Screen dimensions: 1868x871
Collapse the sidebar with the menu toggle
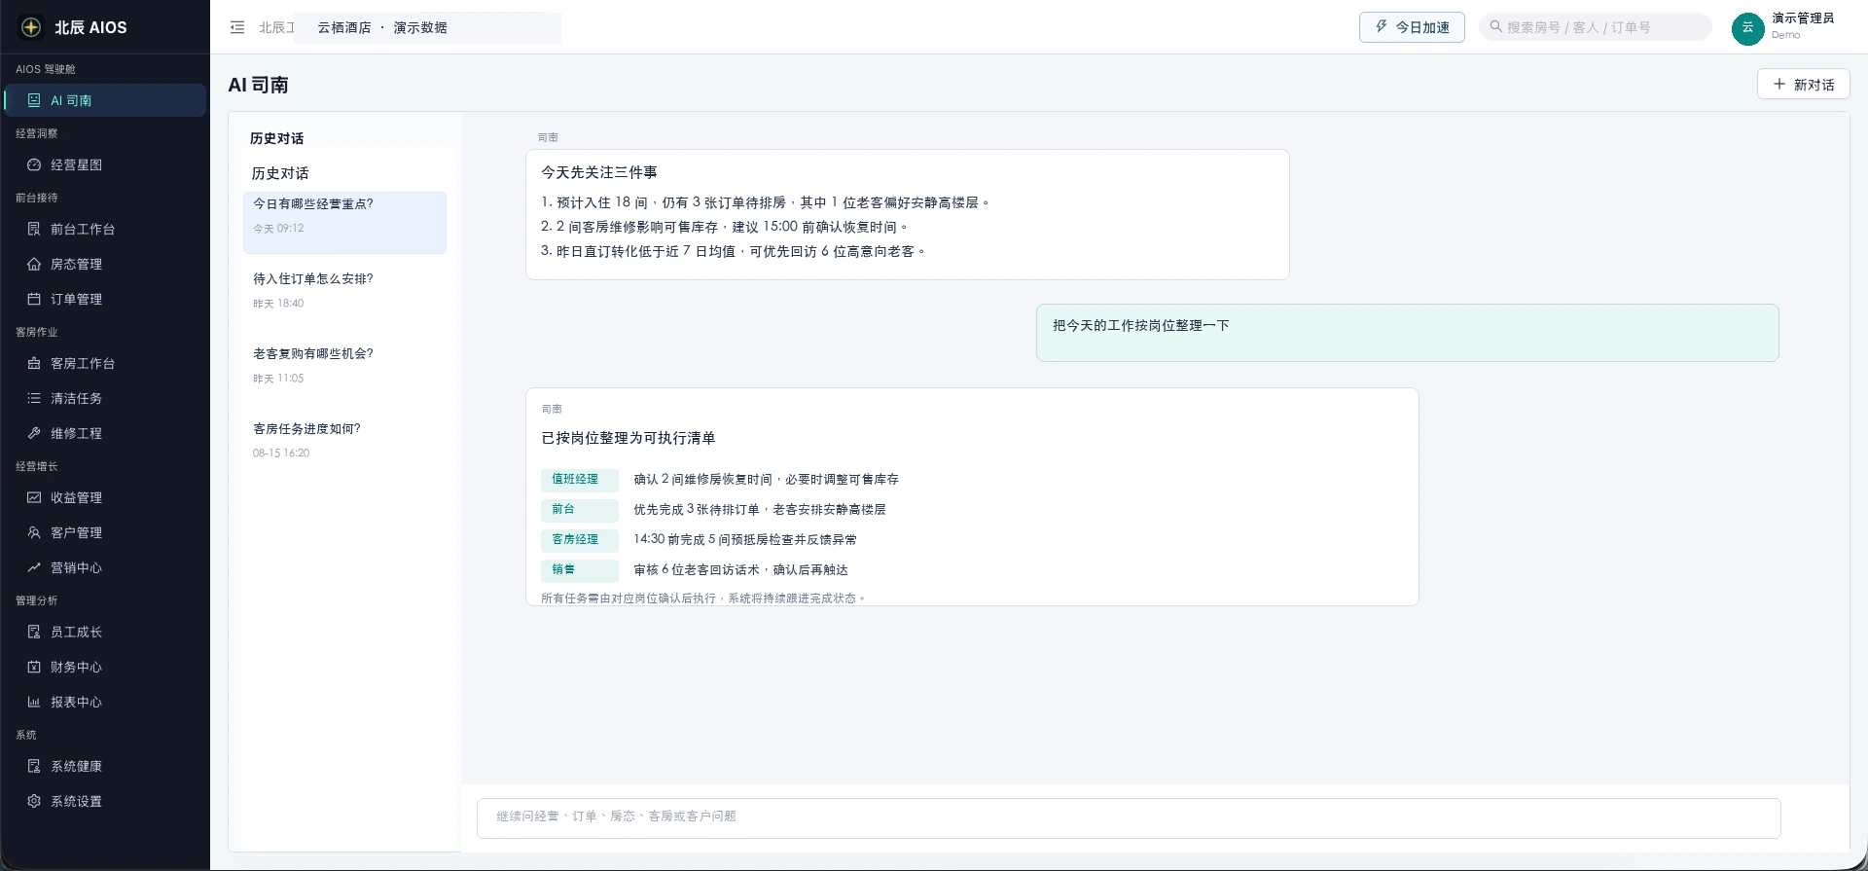pyautogui.click(x=237, y=27)
